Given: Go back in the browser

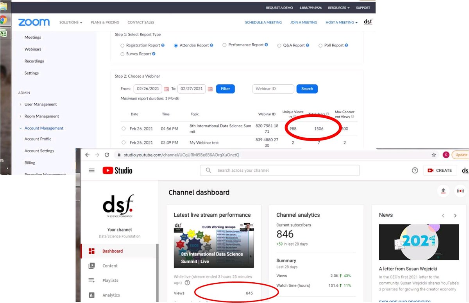Looking at the screenshot, I should tap(88, 155).
